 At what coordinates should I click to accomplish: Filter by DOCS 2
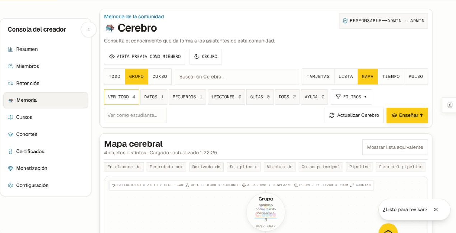click(x=287, y=97)
